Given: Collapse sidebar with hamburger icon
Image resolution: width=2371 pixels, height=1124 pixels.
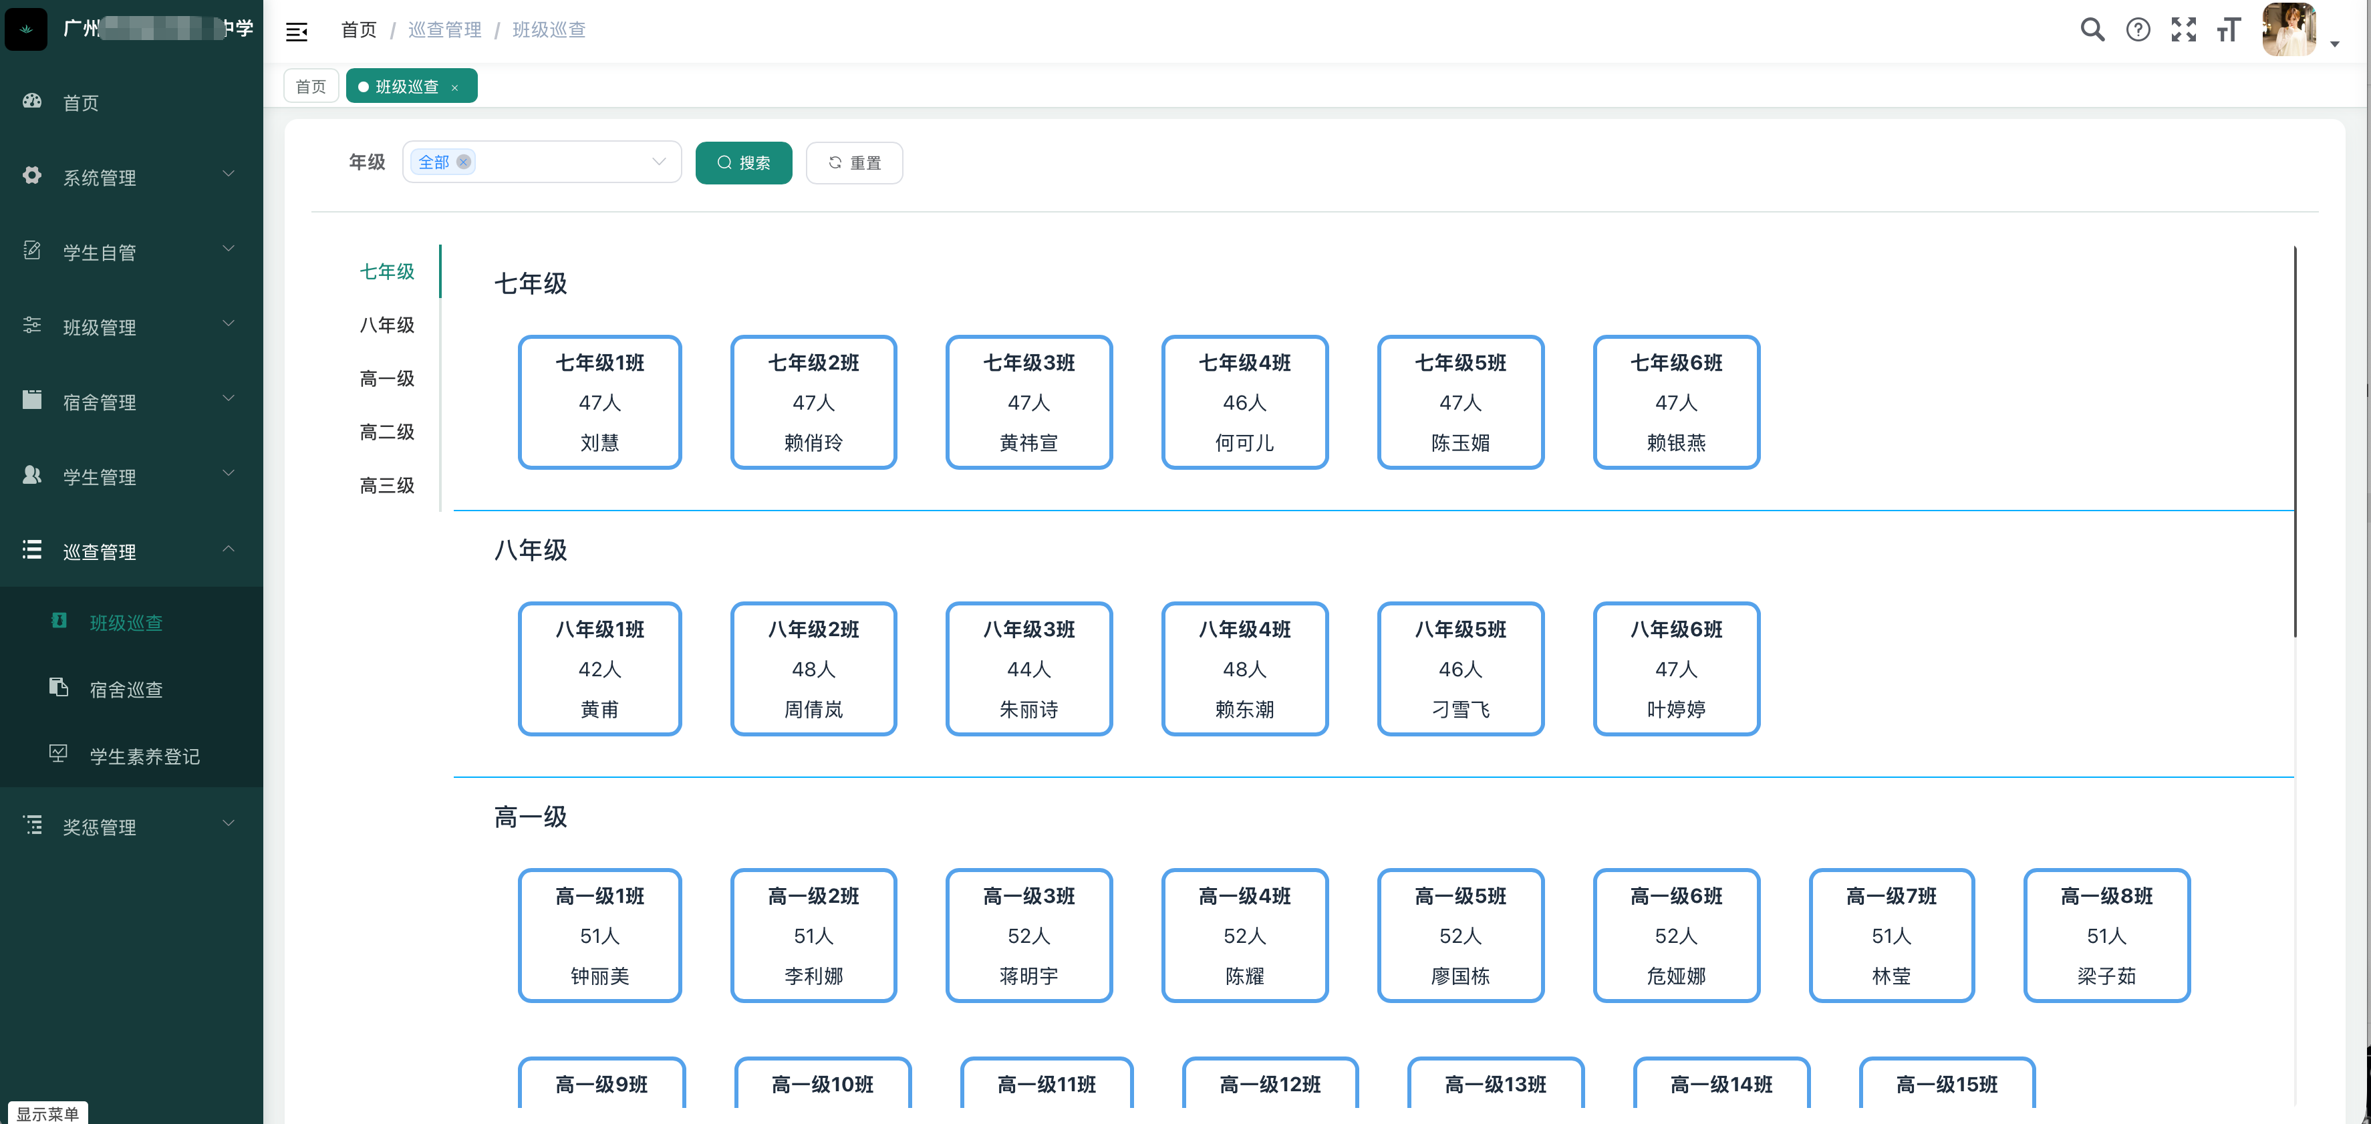Looking at the screenshot, I should pyautogui.click(x=297, y=32).
